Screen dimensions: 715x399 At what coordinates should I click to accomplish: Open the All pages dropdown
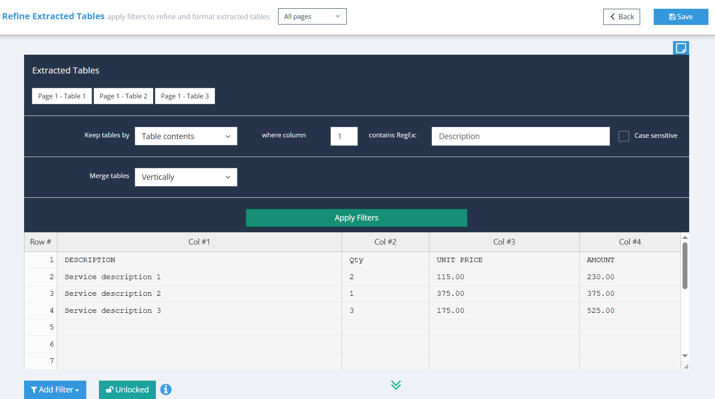[x=312, y=16]
